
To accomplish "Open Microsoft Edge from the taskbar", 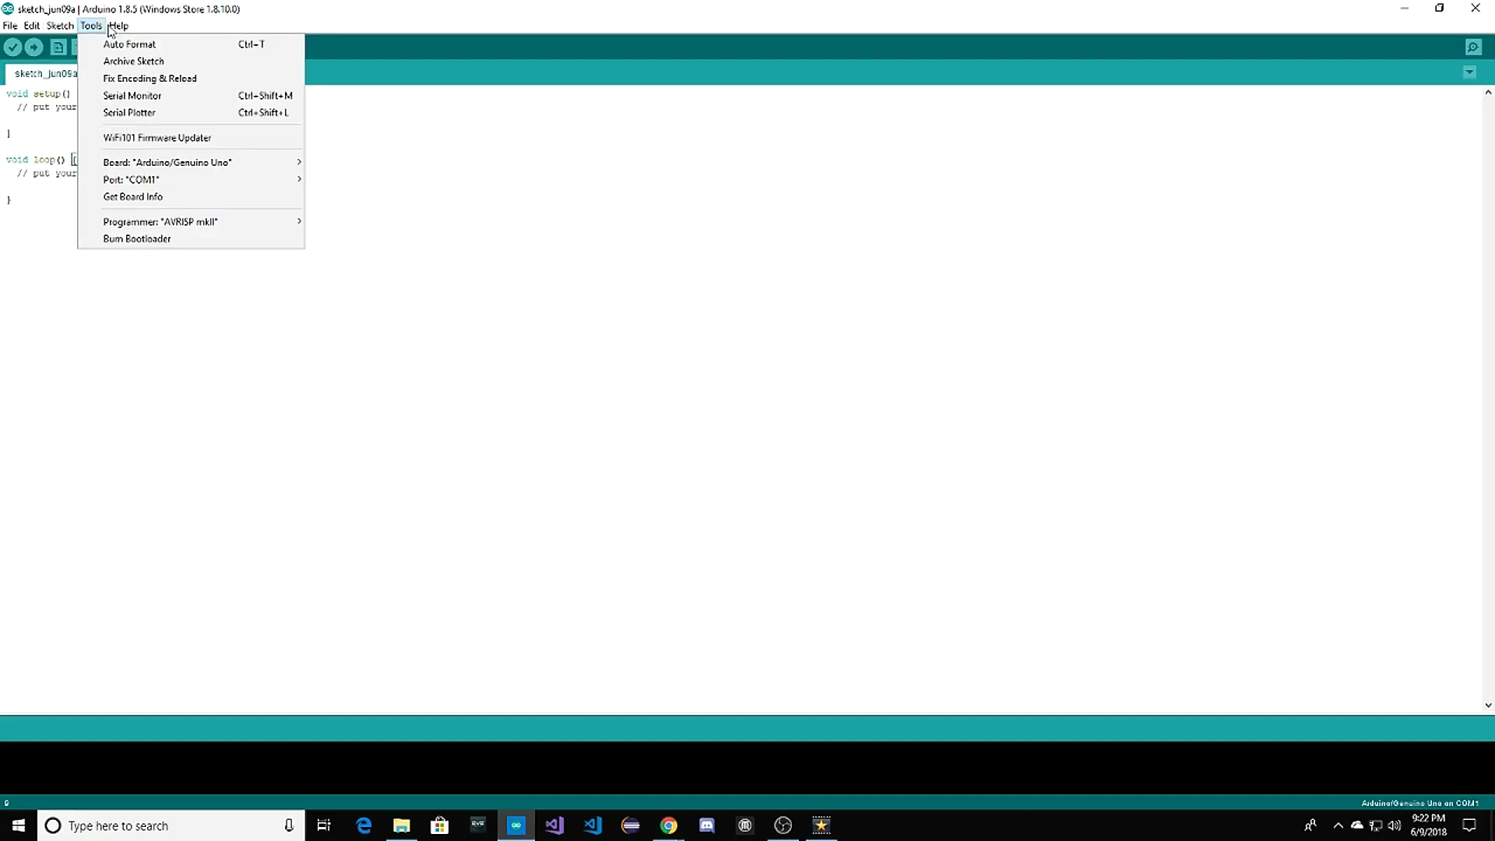I will (364, 825).
